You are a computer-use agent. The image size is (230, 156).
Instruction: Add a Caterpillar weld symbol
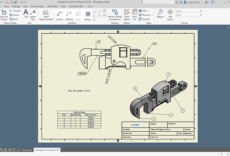click(x=88, y=15)
